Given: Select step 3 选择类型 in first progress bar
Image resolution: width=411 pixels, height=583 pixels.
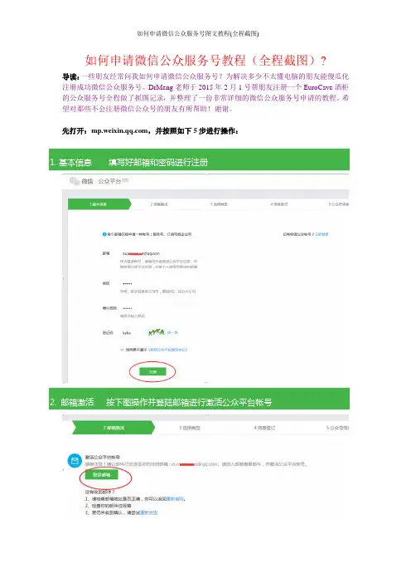Looking at the screenshot, I should [x=219, y=204].
